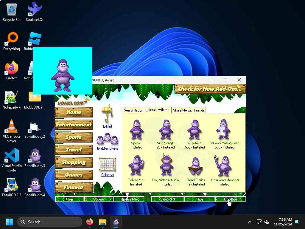Screen dimensions: 305x229
Task: Launch the Sing Songs gorilla icon
Action: pos(166,130)
